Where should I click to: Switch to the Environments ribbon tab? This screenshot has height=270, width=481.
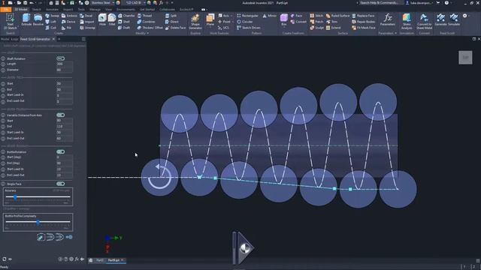[x=126, y=10]
